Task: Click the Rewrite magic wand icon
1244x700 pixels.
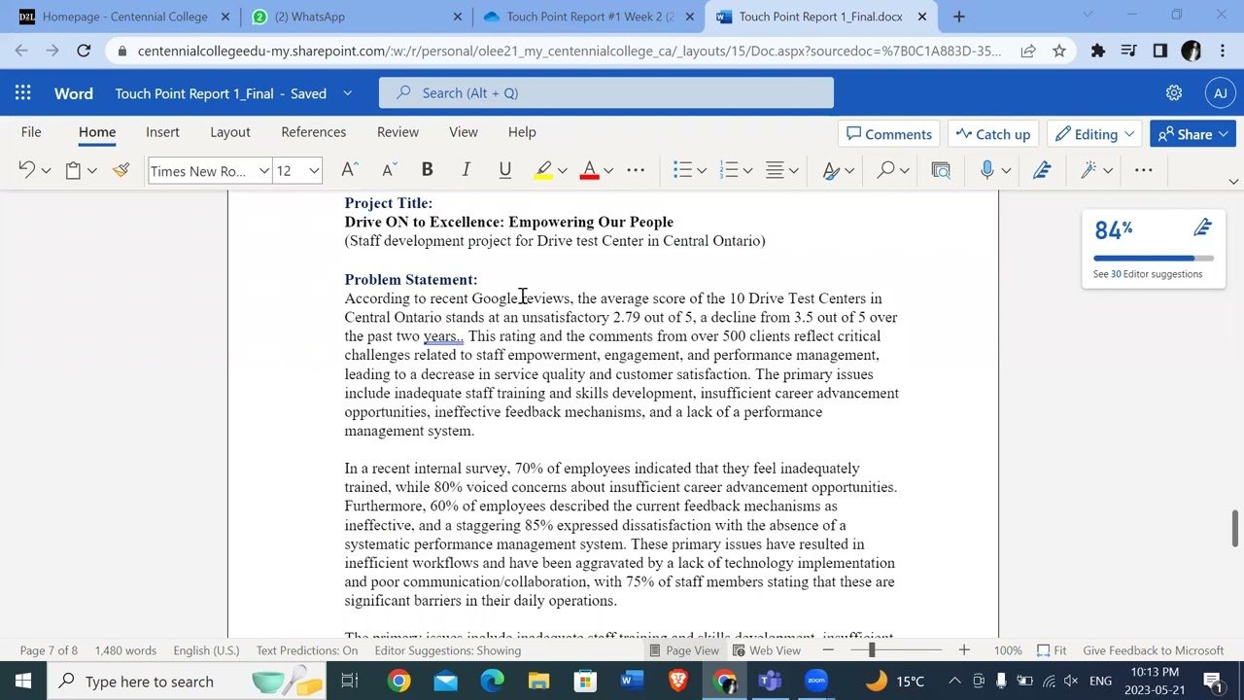Action: click(x=1088, y=170)
